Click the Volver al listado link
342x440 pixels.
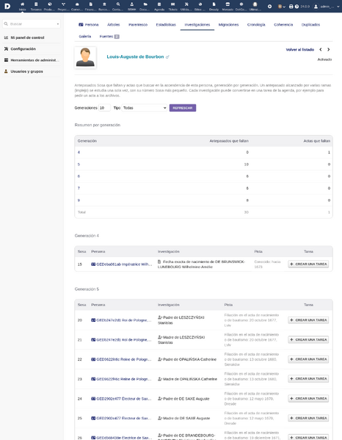pos(300,50)
